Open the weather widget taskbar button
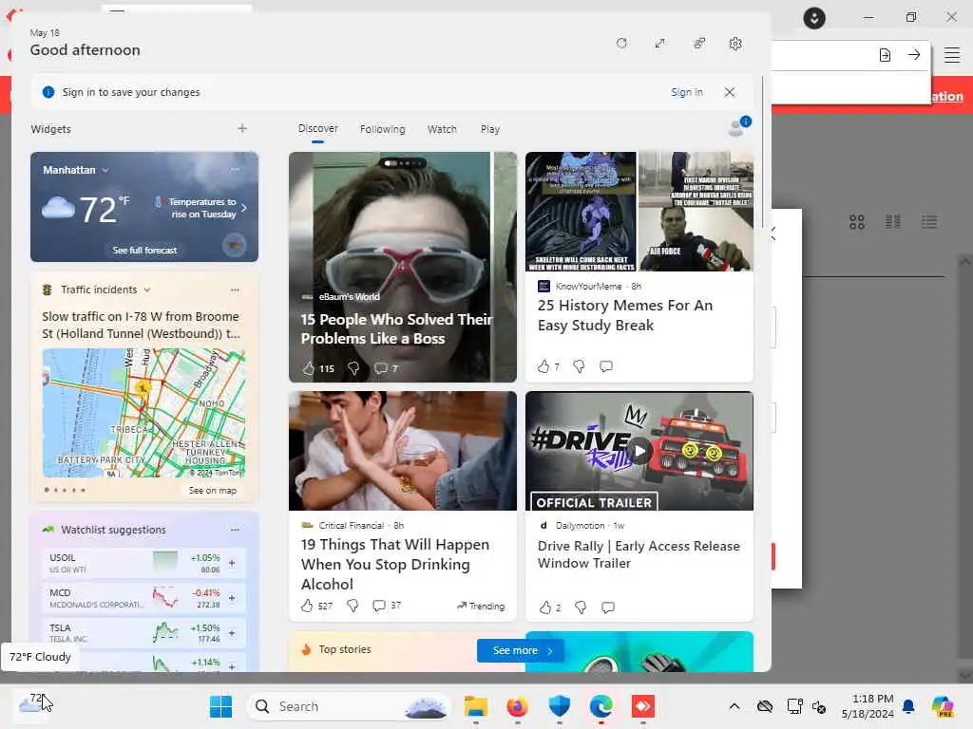The width and height of the screenshot is (973, 729). pos(32,705)
